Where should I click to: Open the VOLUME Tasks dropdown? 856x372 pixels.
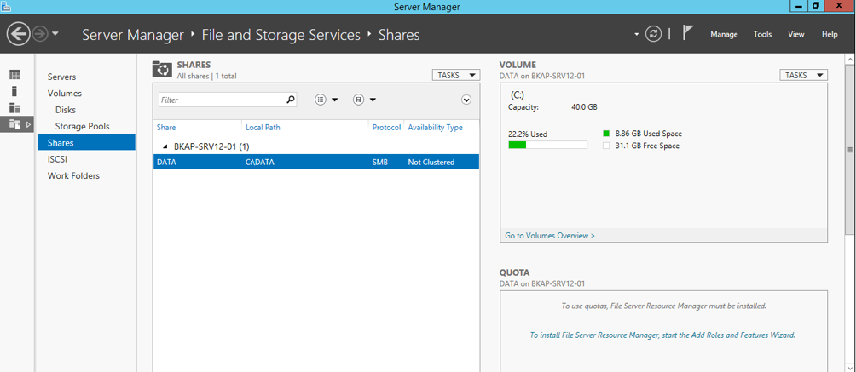(804, 75)
